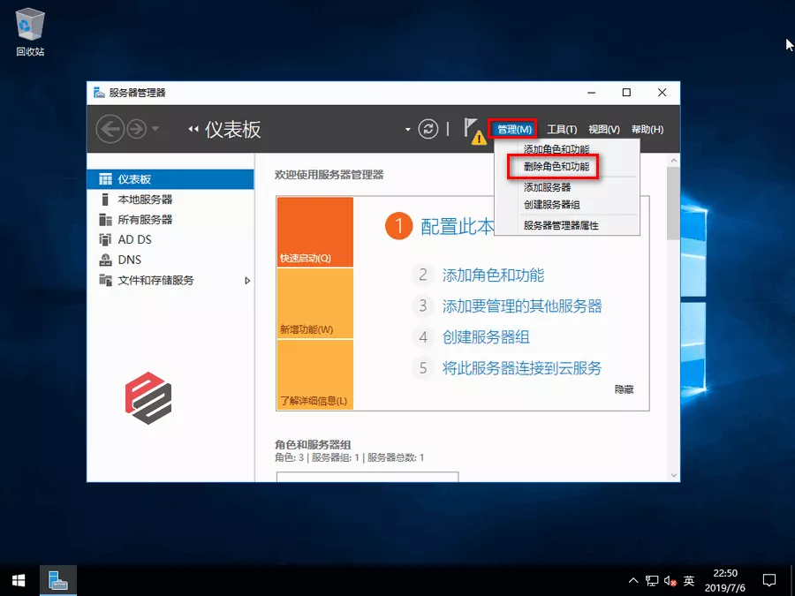Click the forward navigation arrow icon
Viewport: 795px width, 596px height.
pyautogui.click(x=136, y=129)
